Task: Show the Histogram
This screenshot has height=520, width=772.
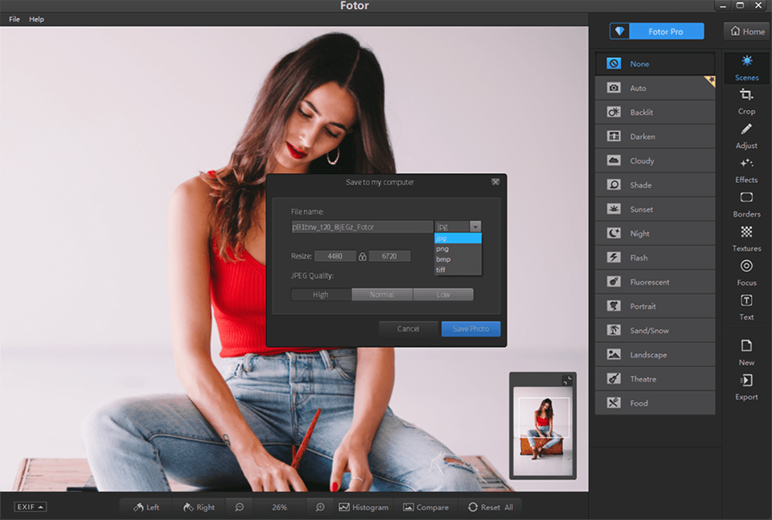Action: coord(363,507)
